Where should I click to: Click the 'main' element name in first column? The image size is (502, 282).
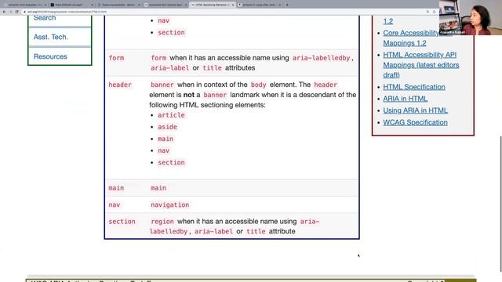[116, 188]
